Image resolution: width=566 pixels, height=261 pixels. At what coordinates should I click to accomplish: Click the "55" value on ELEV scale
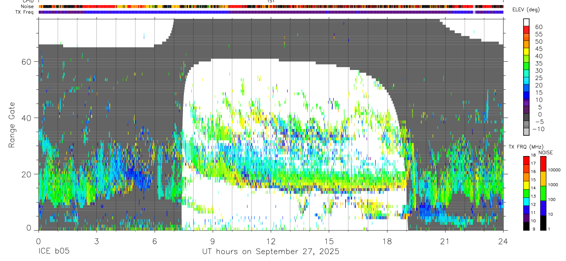(x=538, y=34)
